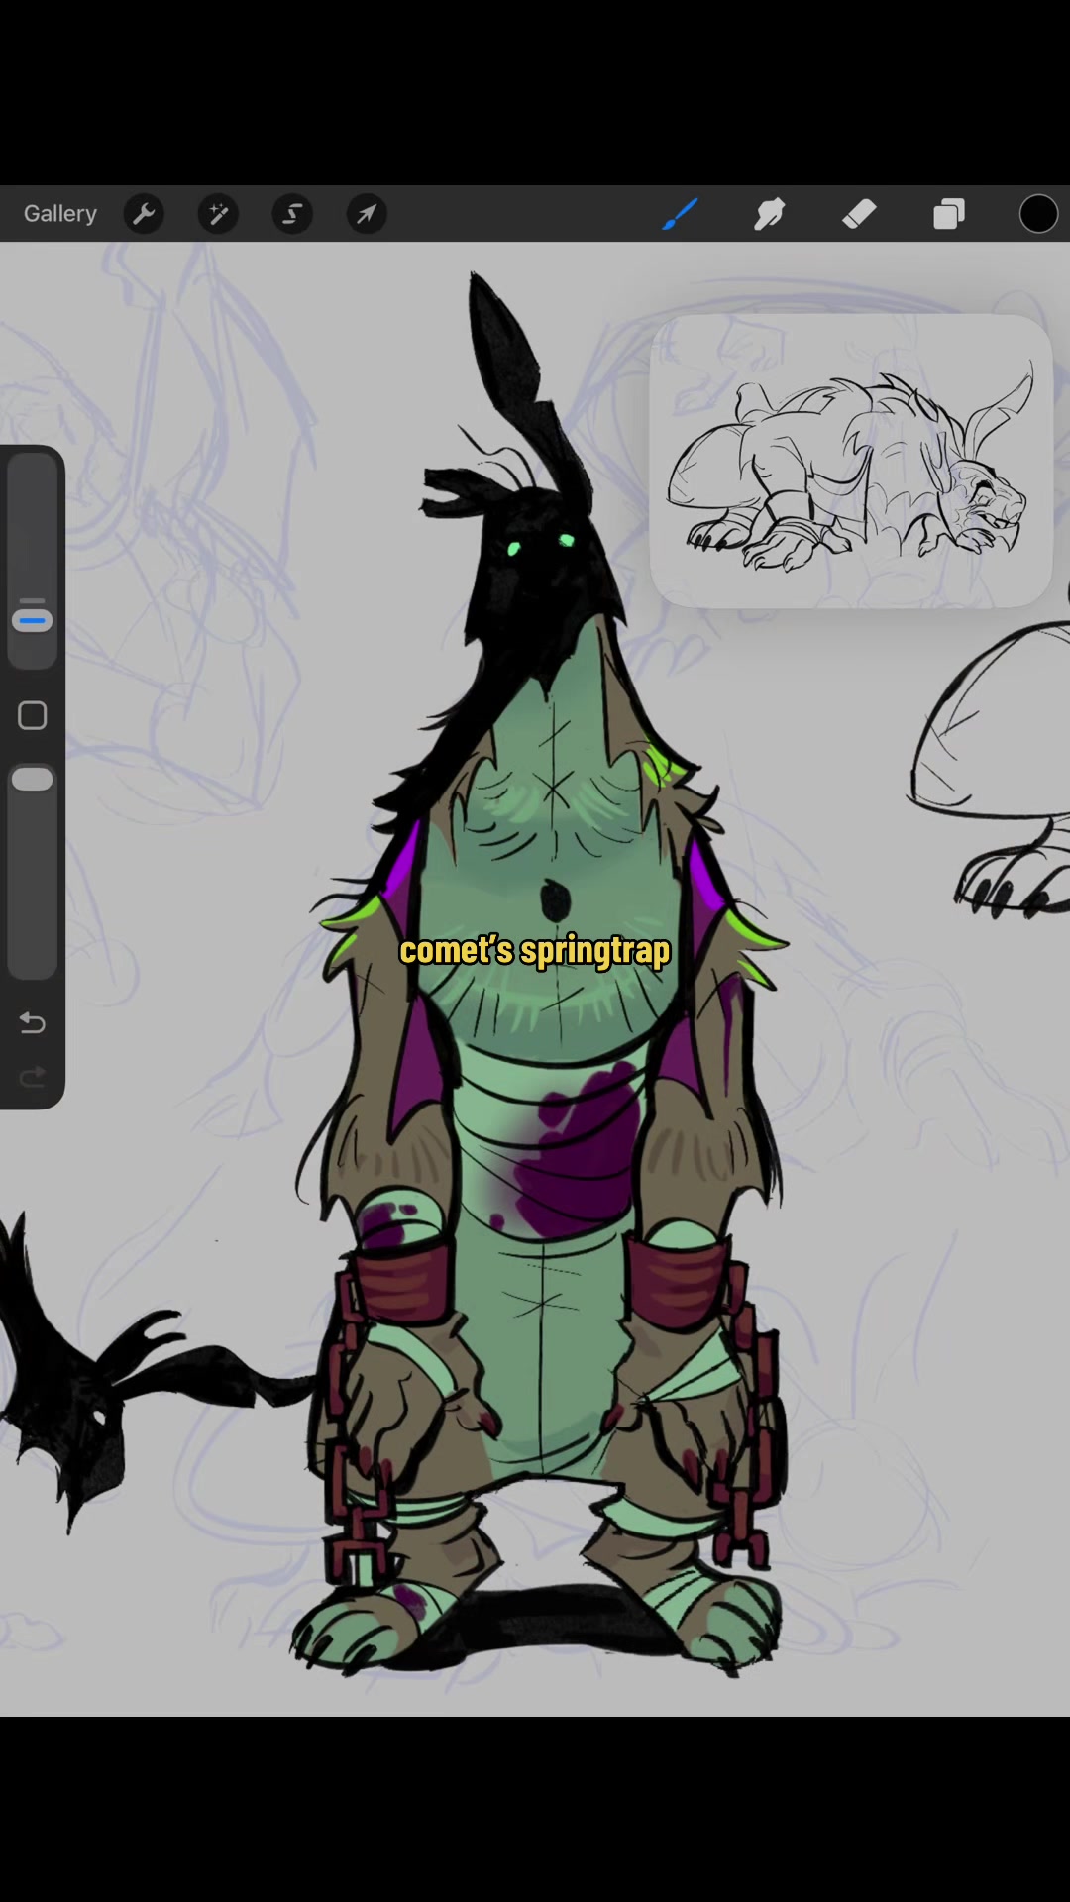The width and height of the screenshot is (1070, 1902).
Task: Select the Brush tool
Action: [x=681, y=214]
